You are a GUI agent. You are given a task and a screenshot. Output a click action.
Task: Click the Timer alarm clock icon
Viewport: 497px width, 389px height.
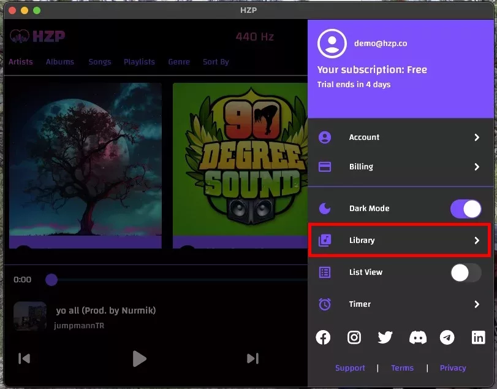[325, 304]
